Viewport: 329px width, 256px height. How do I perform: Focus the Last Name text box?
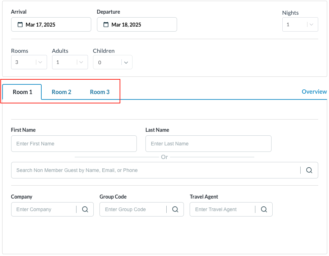point(208,144)
